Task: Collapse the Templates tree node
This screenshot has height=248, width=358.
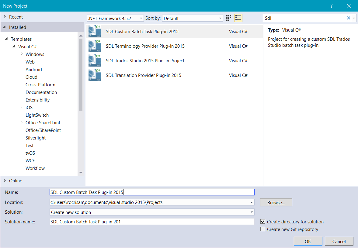Action: [6, 39]
